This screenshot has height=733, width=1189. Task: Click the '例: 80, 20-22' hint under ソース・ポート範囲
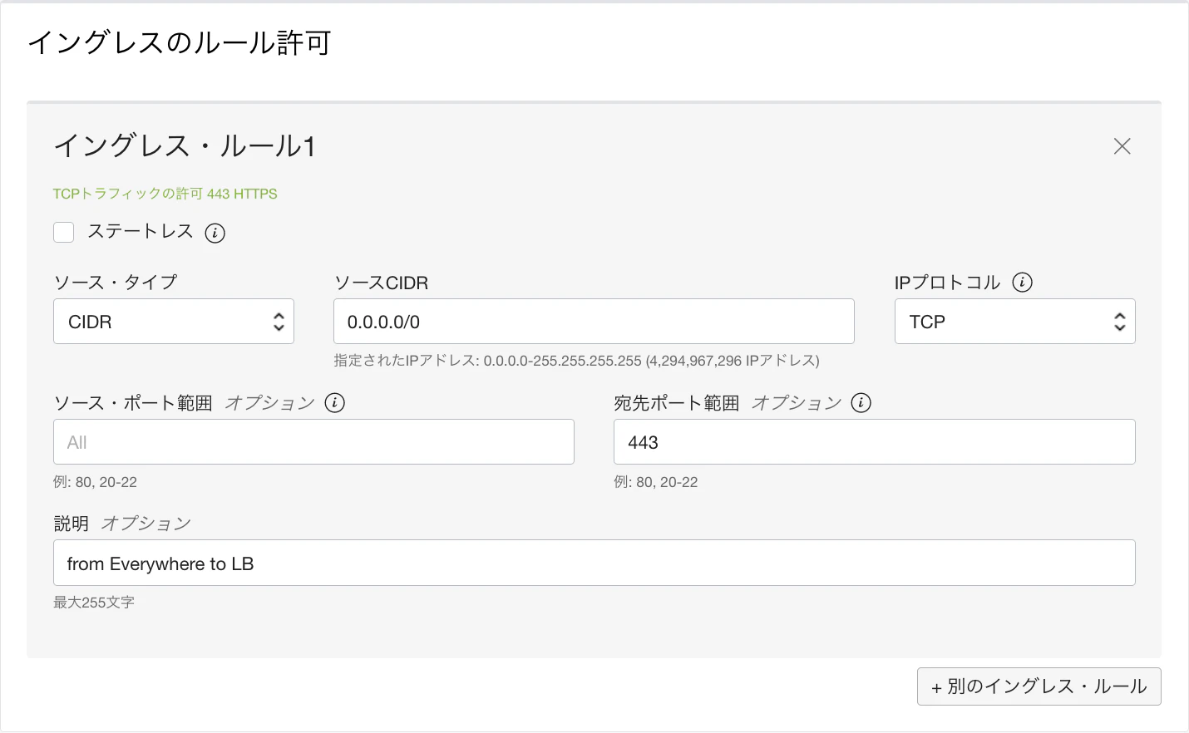tap(95, 482)
